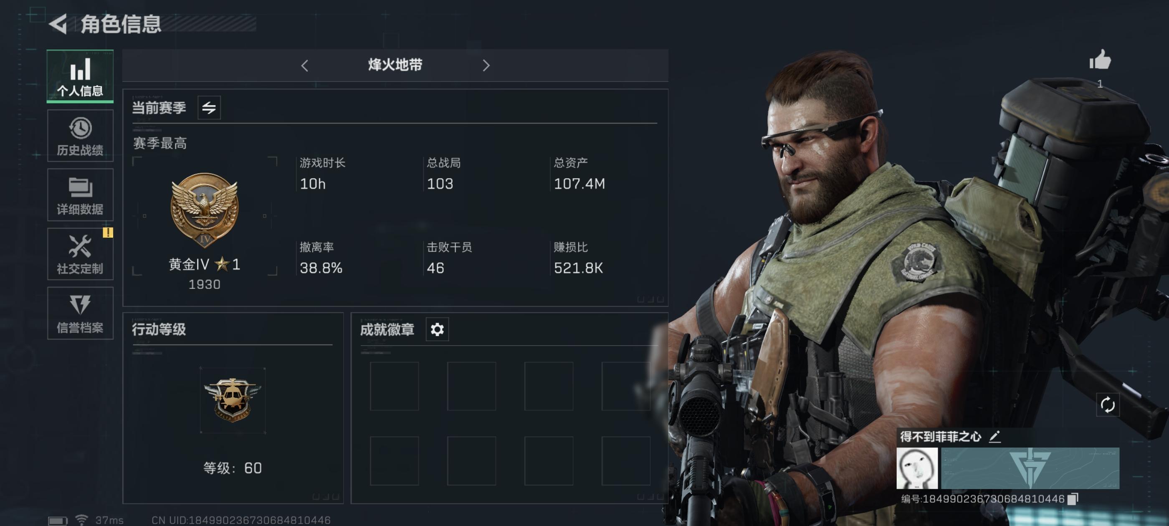
Task: Click the teal name card banner
Action: click(x=1030, y=468)
